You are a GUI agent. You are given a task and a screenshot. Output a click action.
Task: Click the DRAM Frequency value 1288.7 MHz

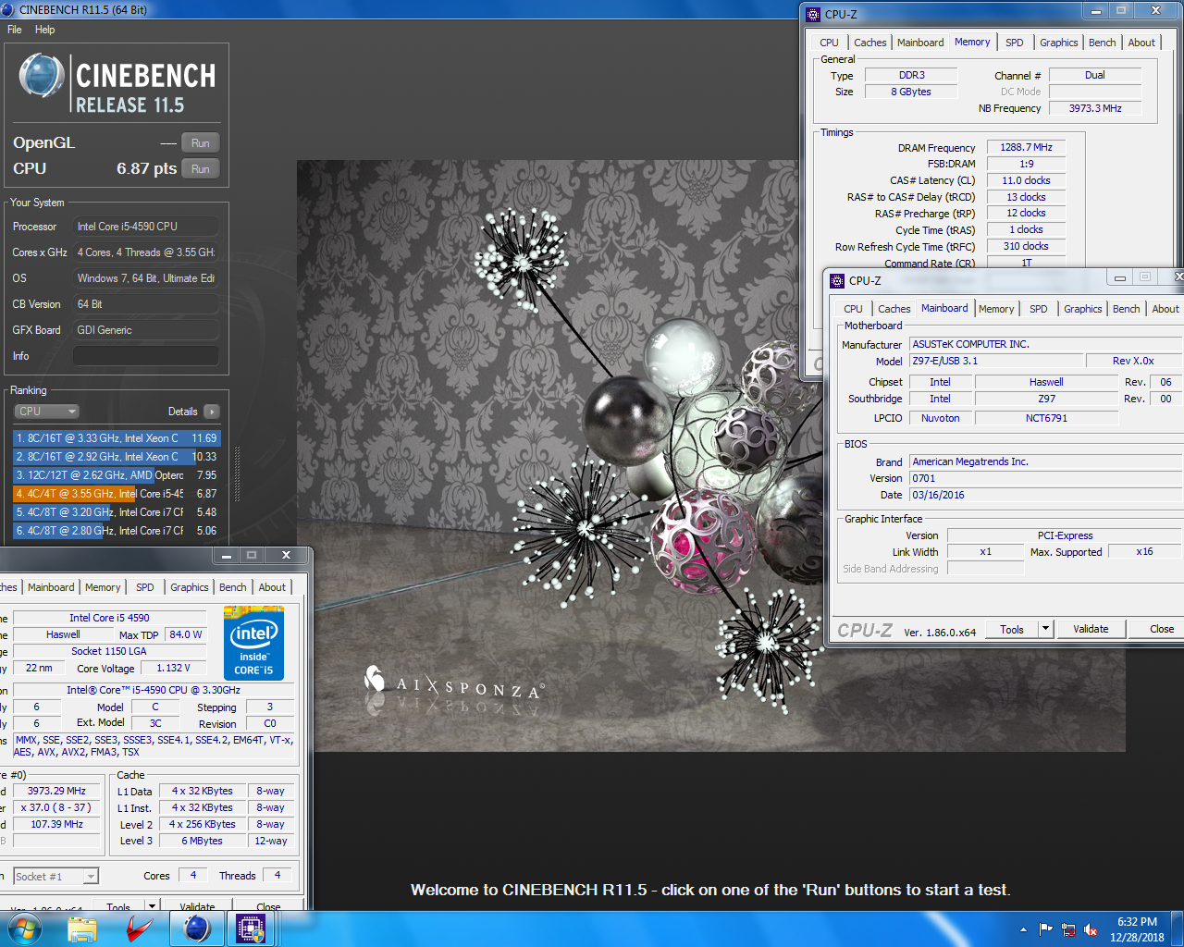[x=1027, y=147]
